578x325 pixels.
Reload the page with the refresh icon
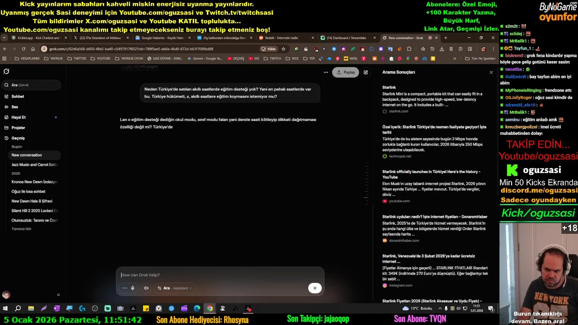23,49
